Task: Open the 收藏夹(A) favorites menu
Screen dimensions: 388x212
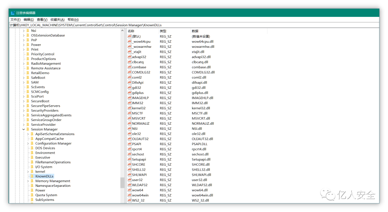Action: point(57,20)
